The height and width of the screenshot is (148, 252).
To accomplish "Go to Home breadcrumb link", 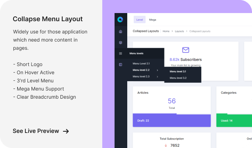I will coord(166,31).
